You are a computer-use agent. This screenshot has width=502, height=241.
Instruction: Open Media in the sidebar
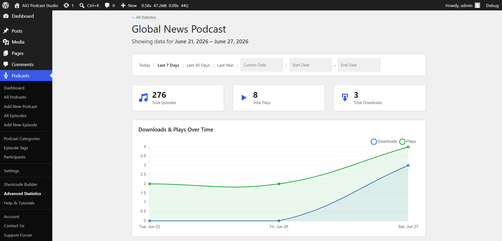[18, 42]
